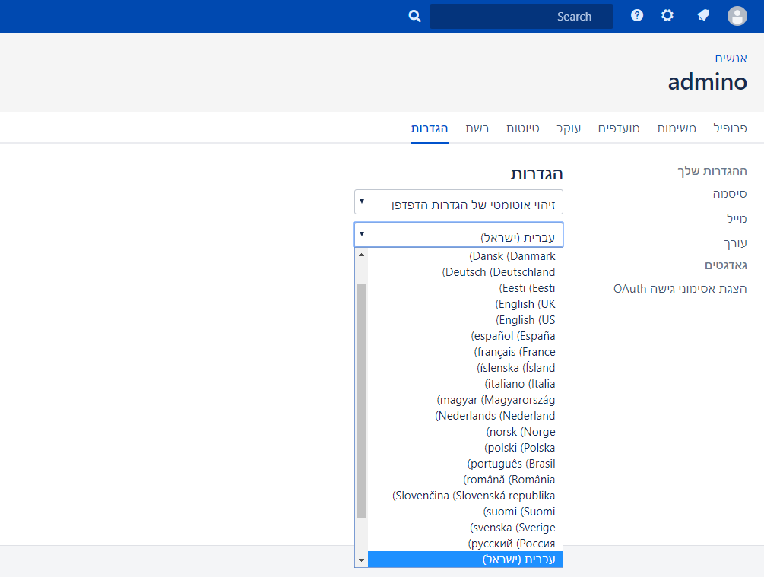Open the settings gear icon

[x=667, y=16]
